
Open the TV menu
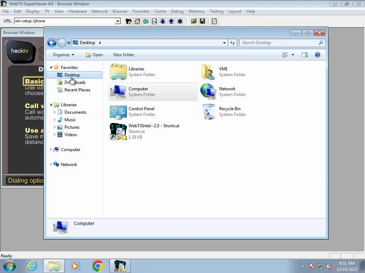click(x=47, y=11)
